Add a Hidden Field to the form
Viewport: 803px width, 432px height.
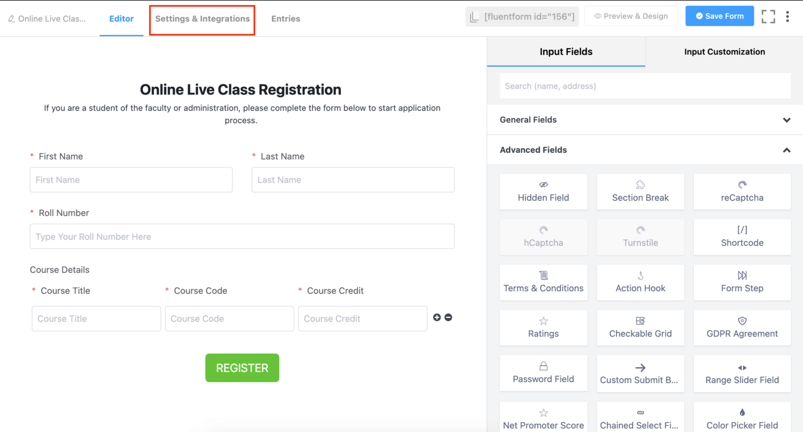[x=543, y=191]
